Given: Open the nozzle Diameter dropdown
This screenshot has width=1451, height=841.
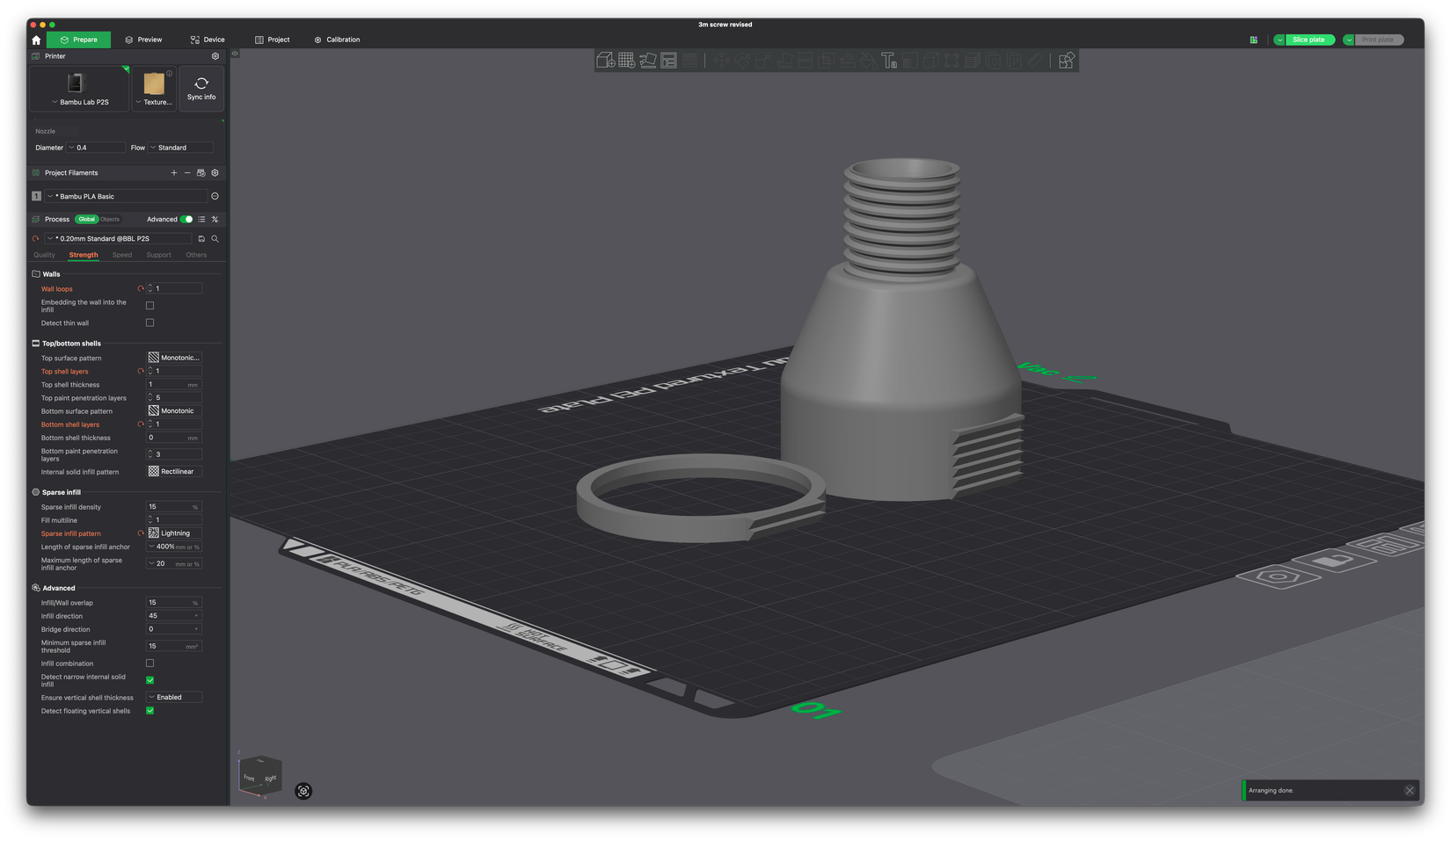Looking at the screenshot, I should pyautogui.click(x=95, y=148).
